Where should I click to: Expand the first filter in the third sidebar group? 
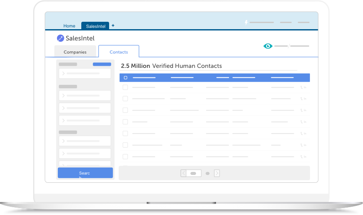pyautogui.click(x=85, y=141)
